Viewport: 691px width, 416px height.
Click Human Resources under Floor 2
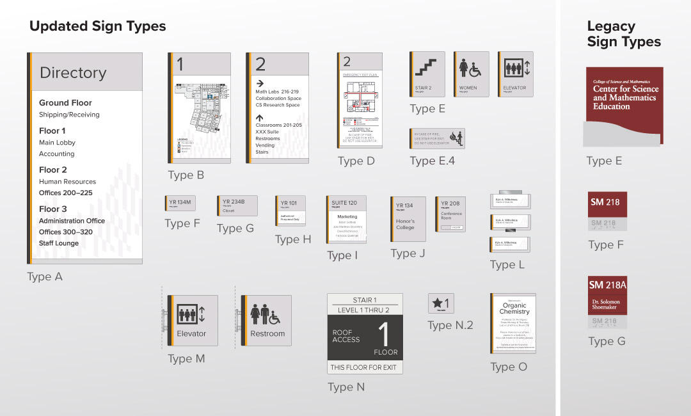coord(67,182)
